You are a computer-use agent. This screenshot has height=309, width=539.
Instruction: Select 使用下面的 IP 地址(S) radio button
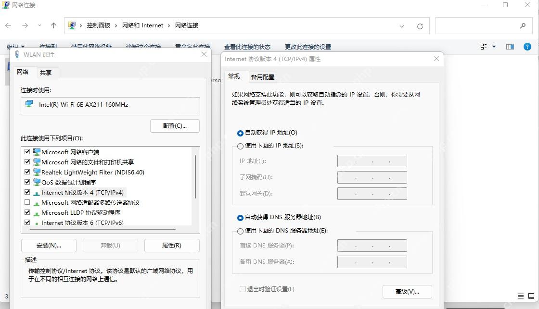pos(240,146)
